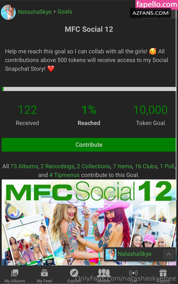Expand the NatashaSkye chat bar chevron
Image resolution: width=178 pixels, height=284 pixels.
click(x=169, y=254)
